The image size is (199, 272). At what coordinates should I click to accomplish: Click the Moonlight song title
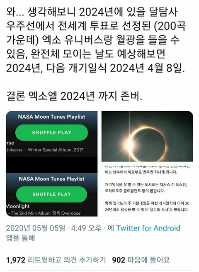tap(18, 206)
